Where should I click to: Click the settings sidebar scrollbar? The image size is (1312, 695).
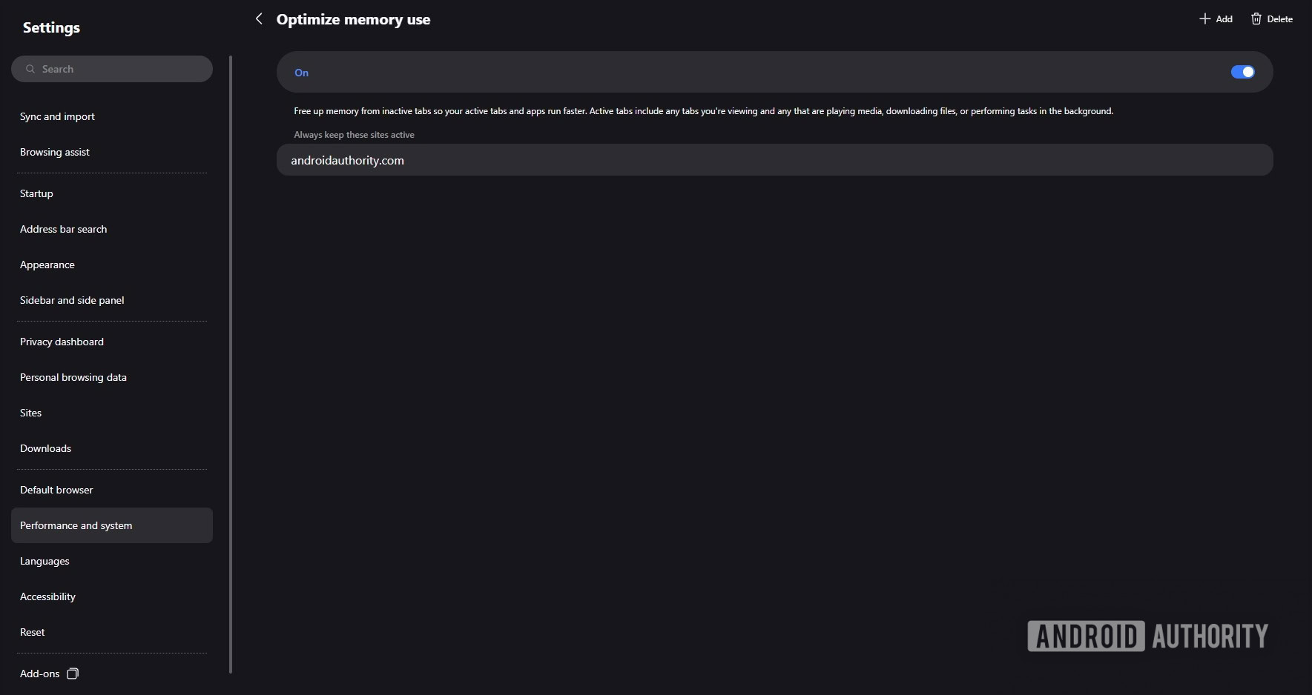231,363
